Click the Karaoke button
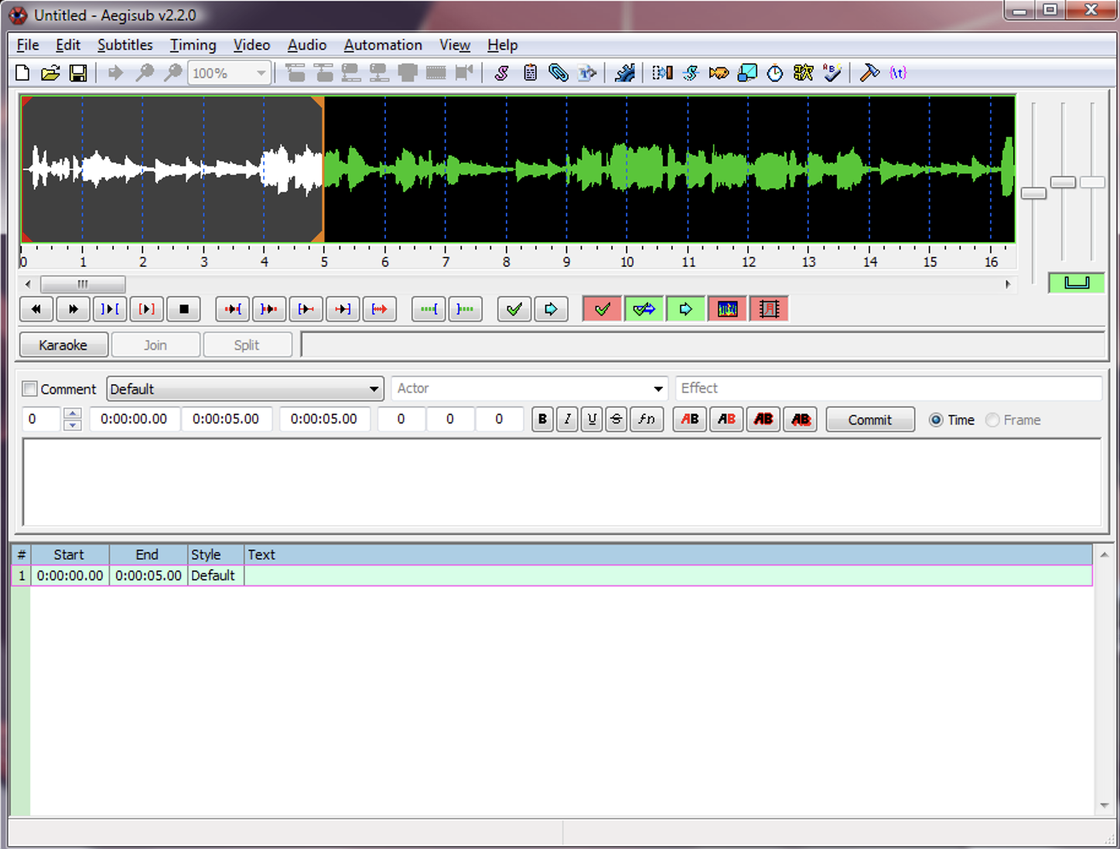Screen dimensions: 1120x849 coord(63,345)
